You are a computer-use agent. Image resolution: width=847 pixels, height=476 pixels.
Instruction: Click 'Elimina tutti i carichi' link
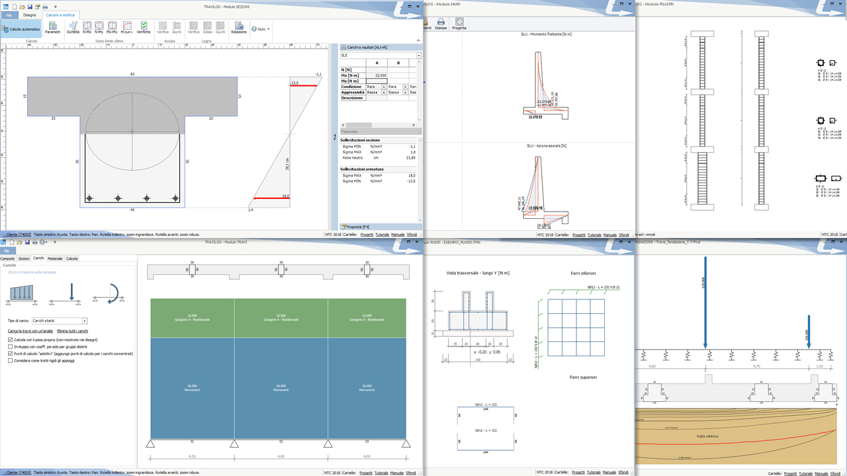pos(72,331)
